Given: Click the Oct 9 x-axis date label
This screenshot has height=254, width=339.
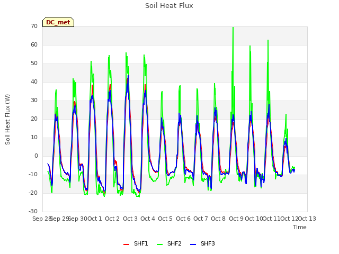Looking at the screenshot, I should coord(236,219).
